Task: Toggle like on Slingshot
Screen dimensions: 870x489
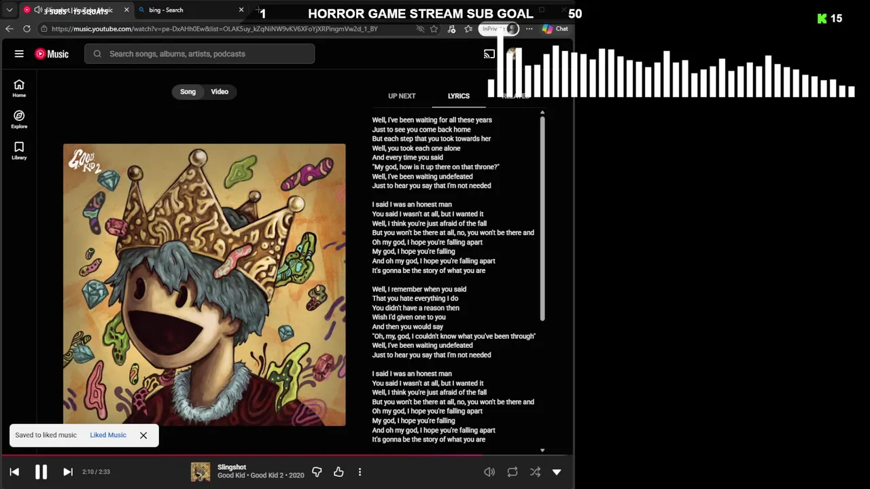Action: click(338, 471)
